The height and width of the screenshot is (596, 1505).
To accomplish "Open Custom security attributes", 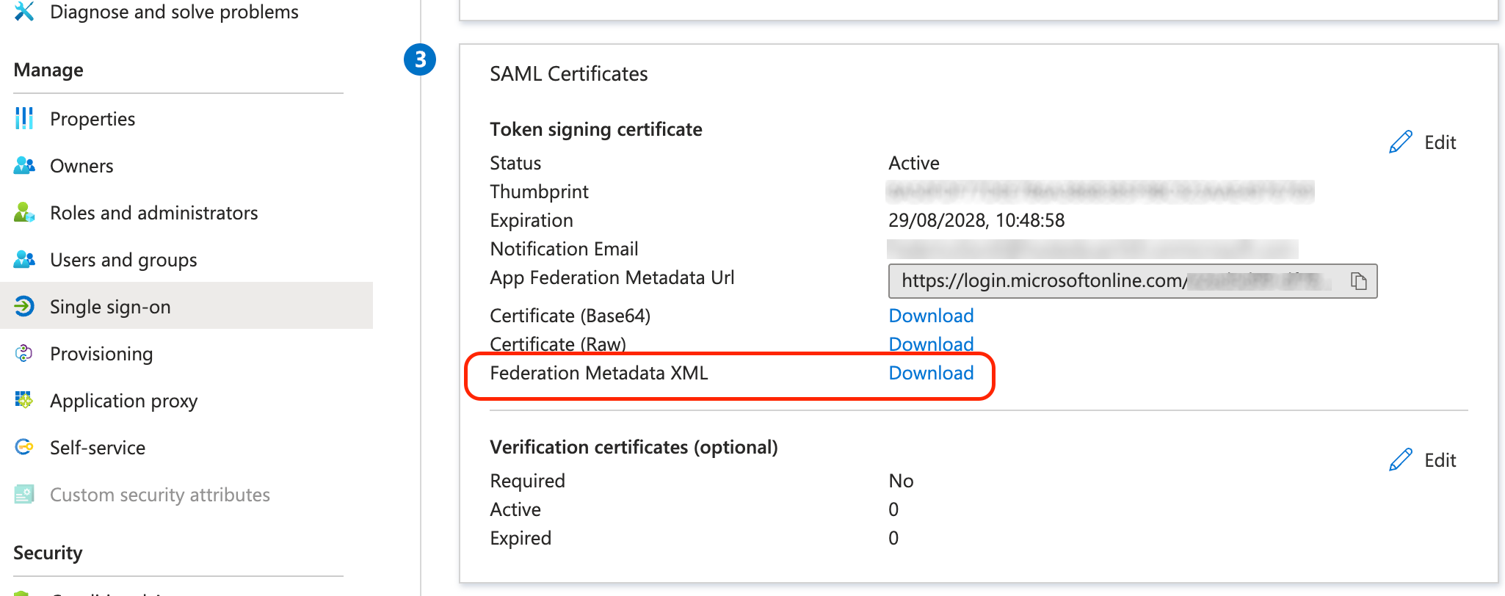I will click(159, 495).
